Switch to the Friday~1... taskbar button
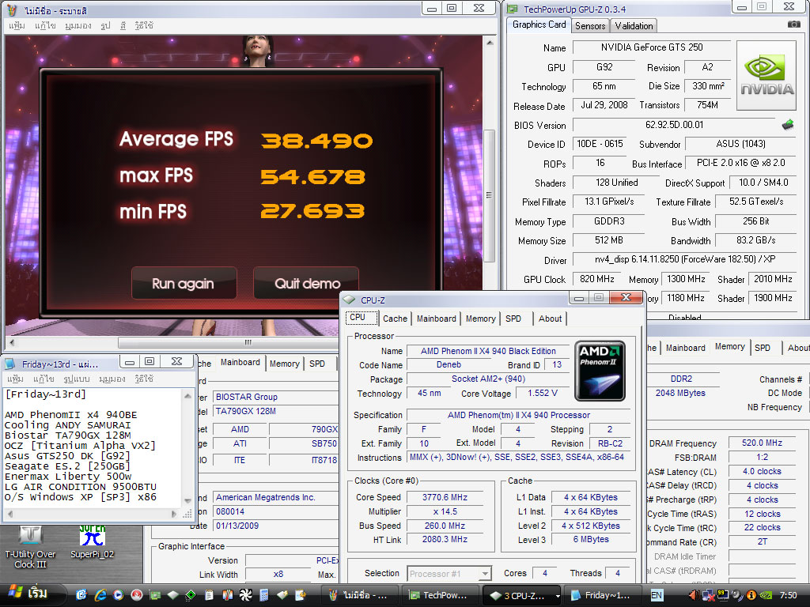 (603, 595)
